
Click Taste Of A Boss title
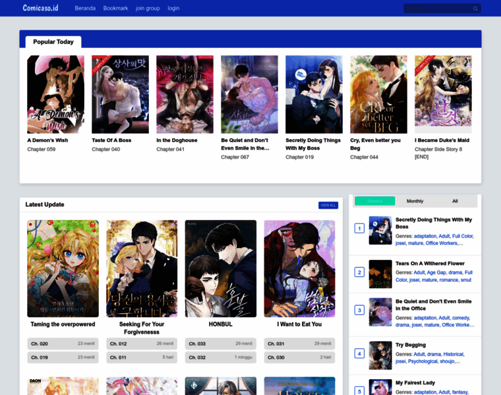pos(111,140)
